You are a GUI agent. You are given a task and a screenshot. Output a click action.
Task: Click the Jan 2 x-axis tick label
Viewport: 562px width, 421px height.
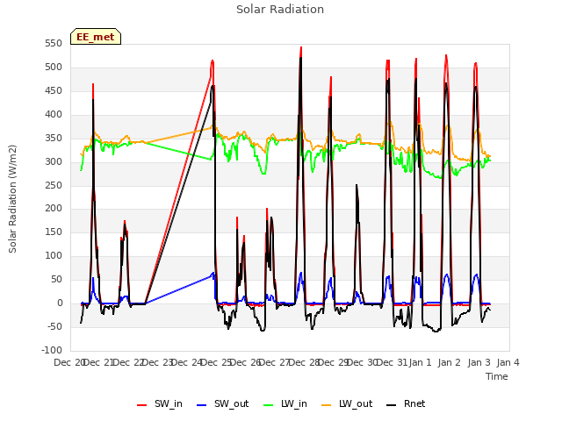[450, 362]
